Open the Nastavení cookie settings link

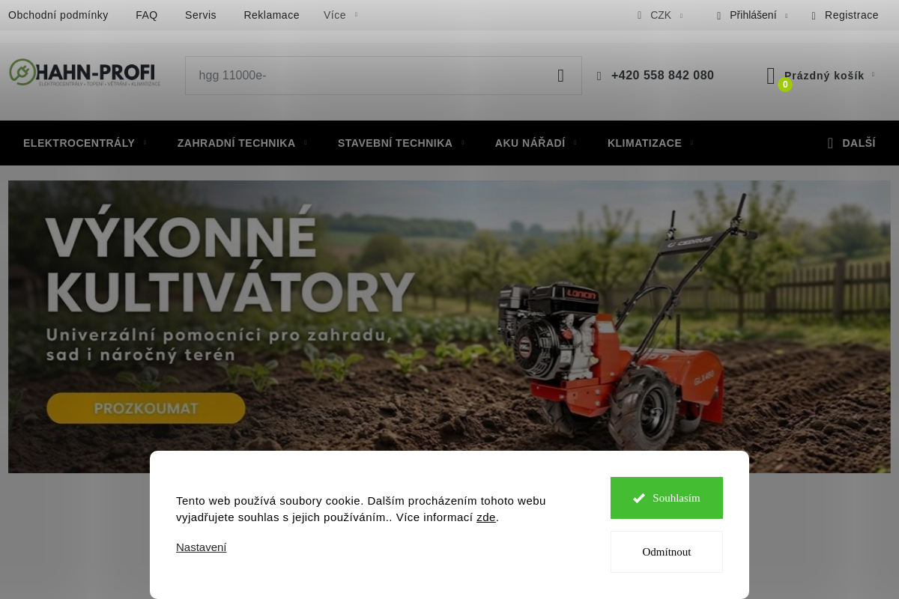point(201,547)
